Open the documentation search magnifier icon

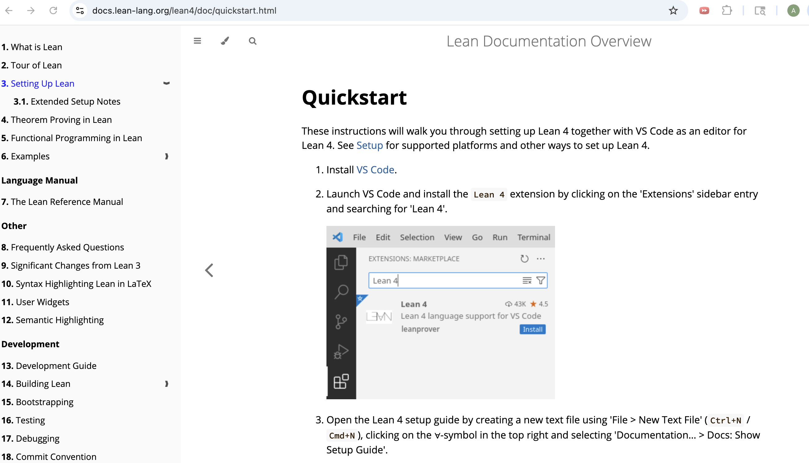coord(253,41)
